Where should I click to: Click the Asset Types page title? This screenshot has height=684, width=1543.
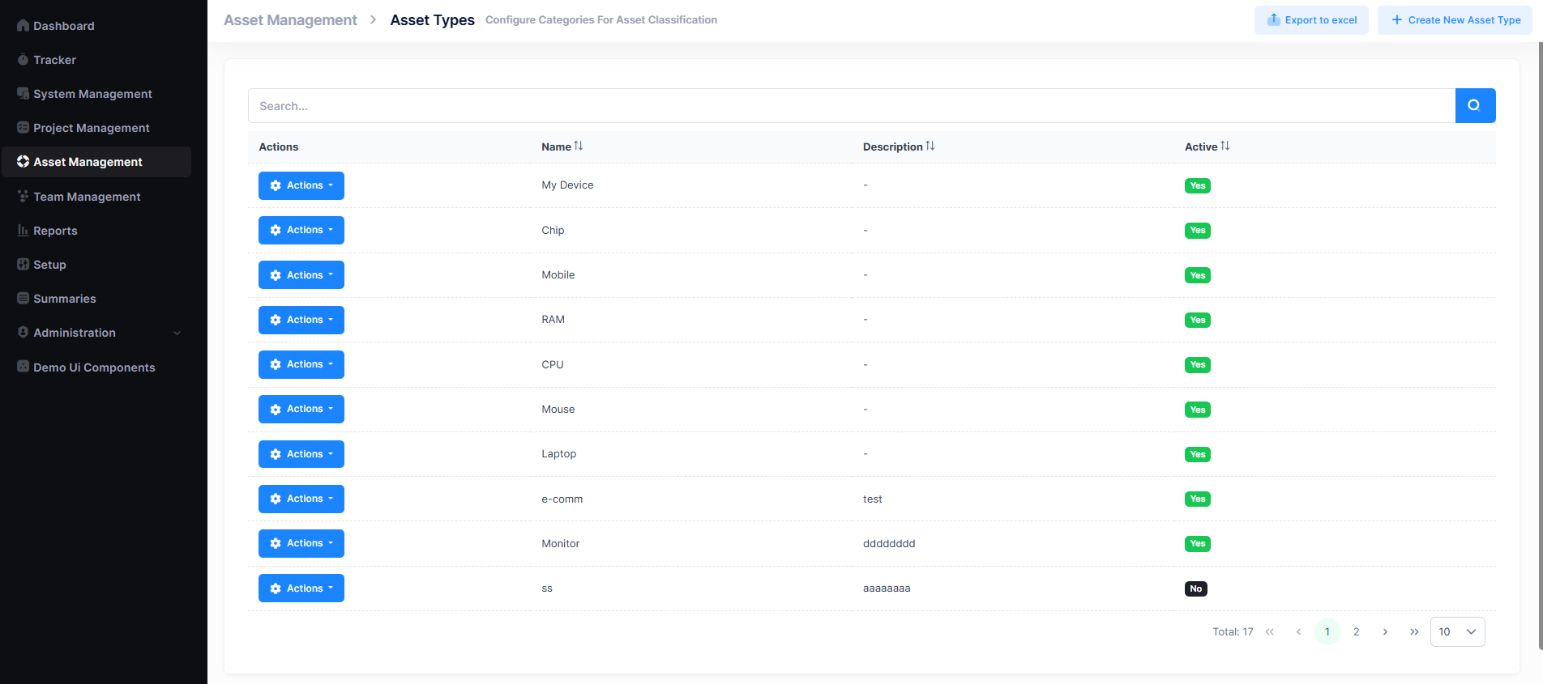pos(432,19)
